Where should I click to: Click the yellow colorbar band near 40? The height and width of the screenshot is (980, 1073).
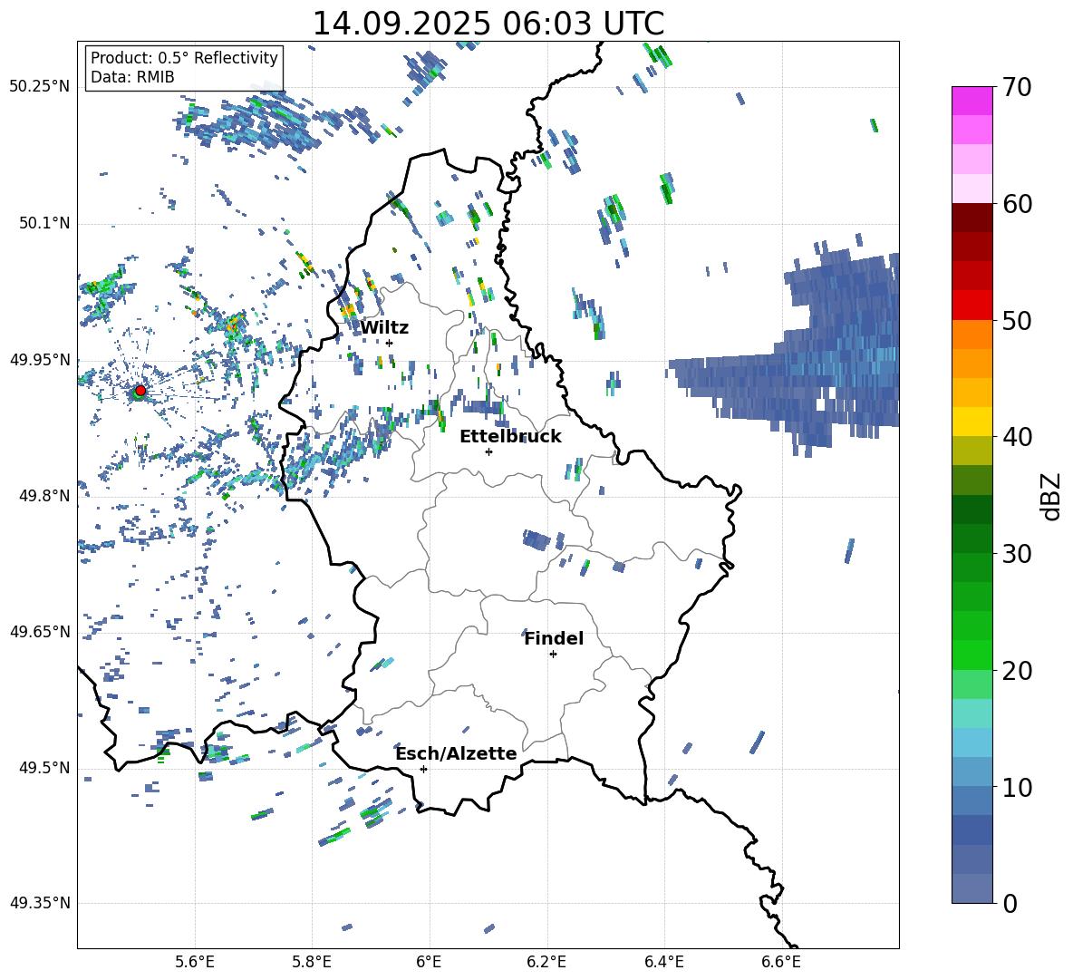click(x=972, y=422)
